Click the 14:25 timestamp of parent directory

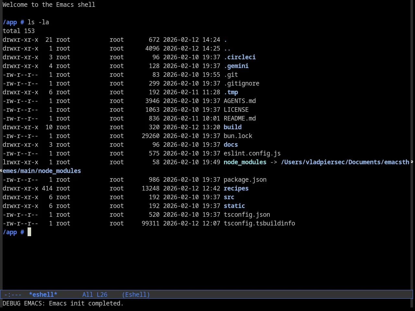tap(211, 48)
